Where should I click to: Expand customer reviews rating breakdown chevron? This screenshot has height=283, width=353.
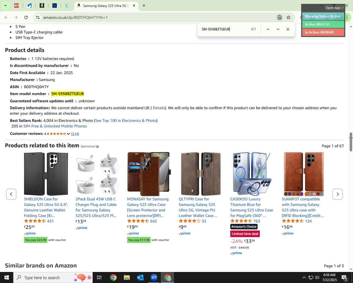(x=68, y=134)
